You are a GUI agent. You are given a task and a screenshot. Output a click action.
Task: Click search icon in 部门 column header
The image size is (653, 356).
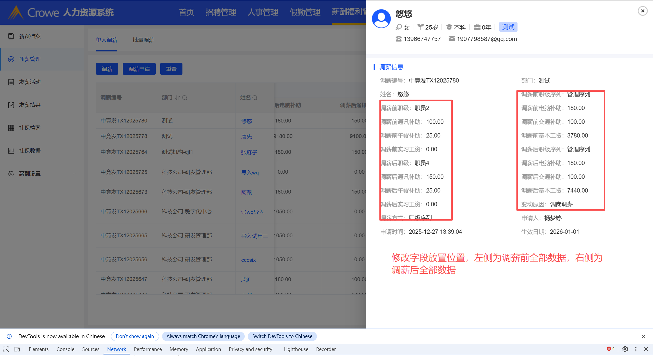[x=185, y=98]
